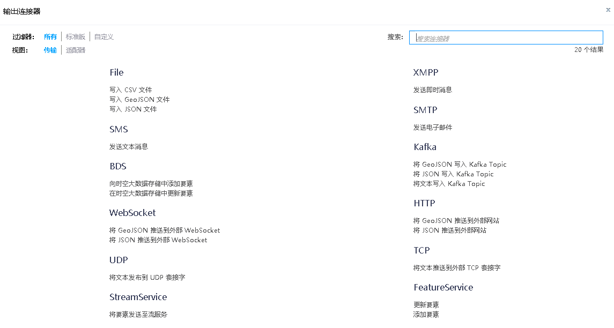切换到"适配器"视图
This screenshot has width=614, height=328.
point(76,49)
